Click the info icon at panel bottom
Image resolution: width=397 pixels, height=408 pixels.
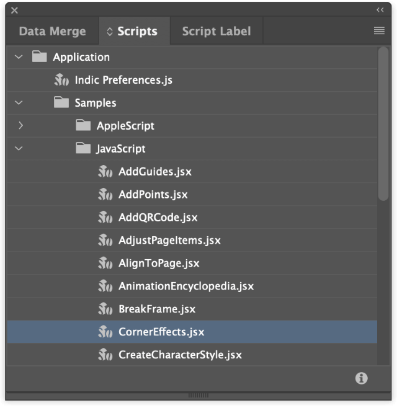[x=362, y=378]
